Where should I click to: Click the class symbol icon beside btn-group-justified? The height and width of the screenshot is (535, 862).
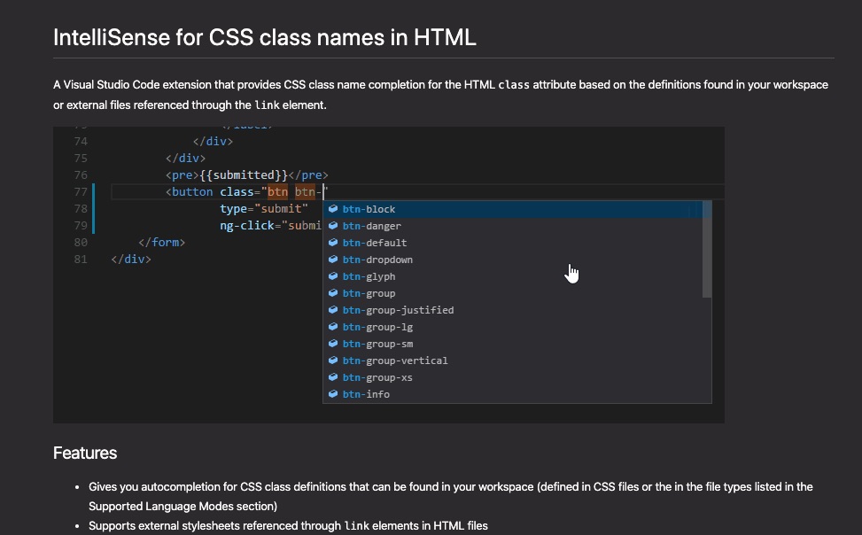[332, 310]
